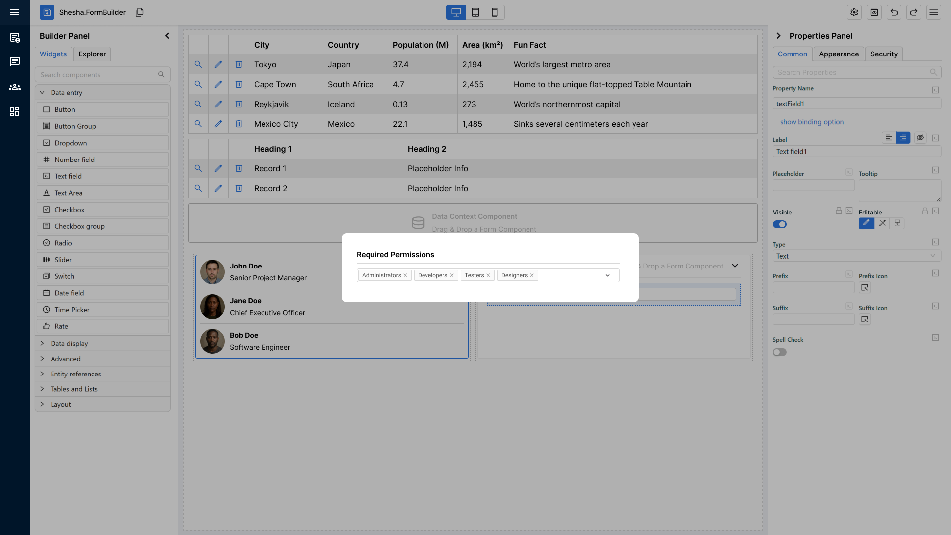Open search icon on the Tokyo row

point(198,64)
